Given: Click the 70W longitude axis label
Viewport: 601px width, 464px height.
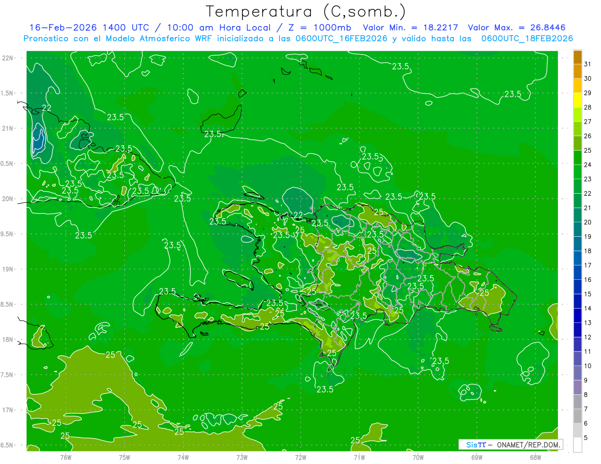Looking at the screenshot, I should point(418,456).
